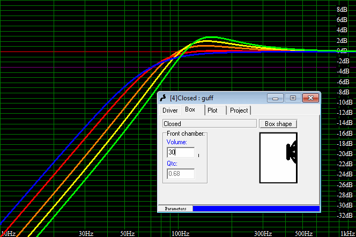Open the Plot tab

click(213, 110)
